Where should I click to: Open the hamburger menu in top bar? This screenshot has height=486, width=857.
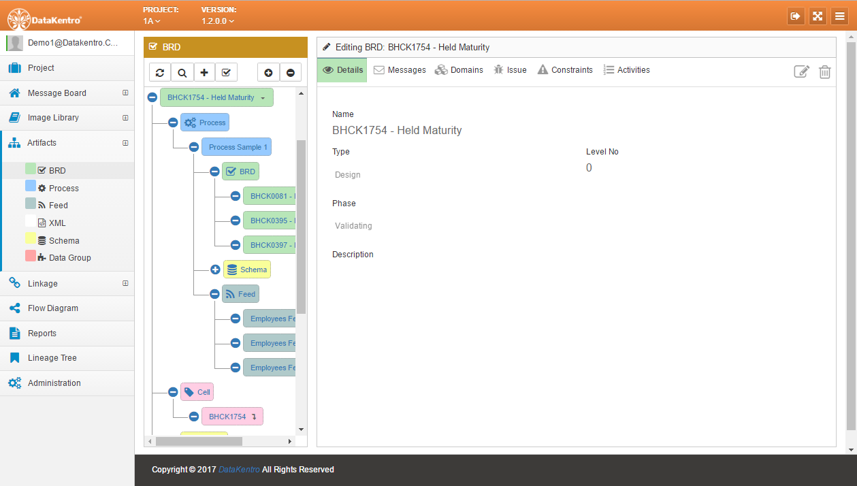(841, 16)
